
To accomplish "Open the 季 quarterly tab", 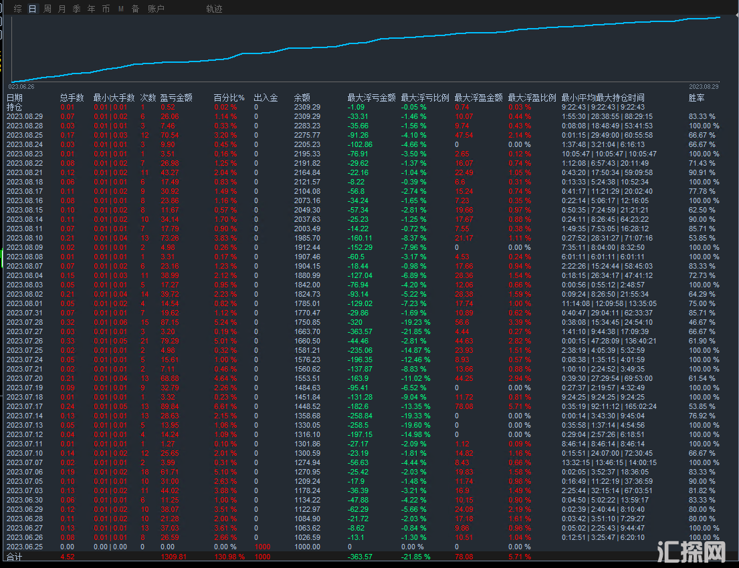I will click(76, 9).
